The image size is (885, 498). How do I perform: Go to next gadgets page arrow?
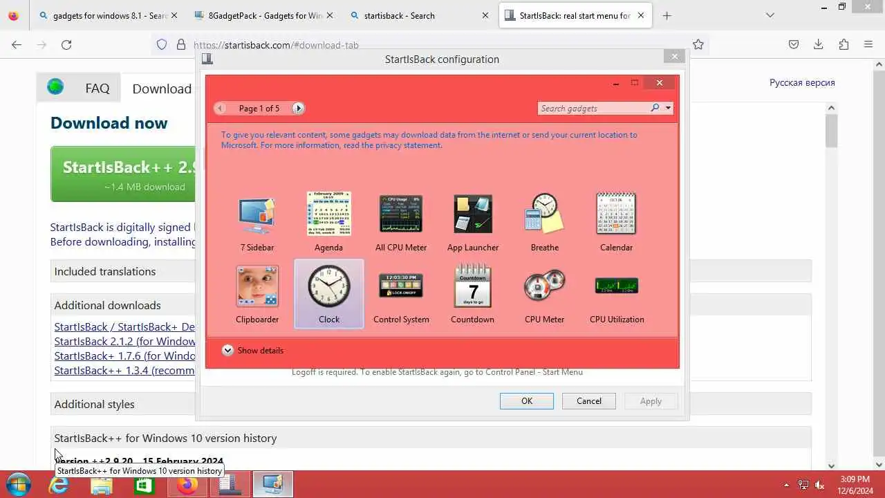tap(298, 108)
